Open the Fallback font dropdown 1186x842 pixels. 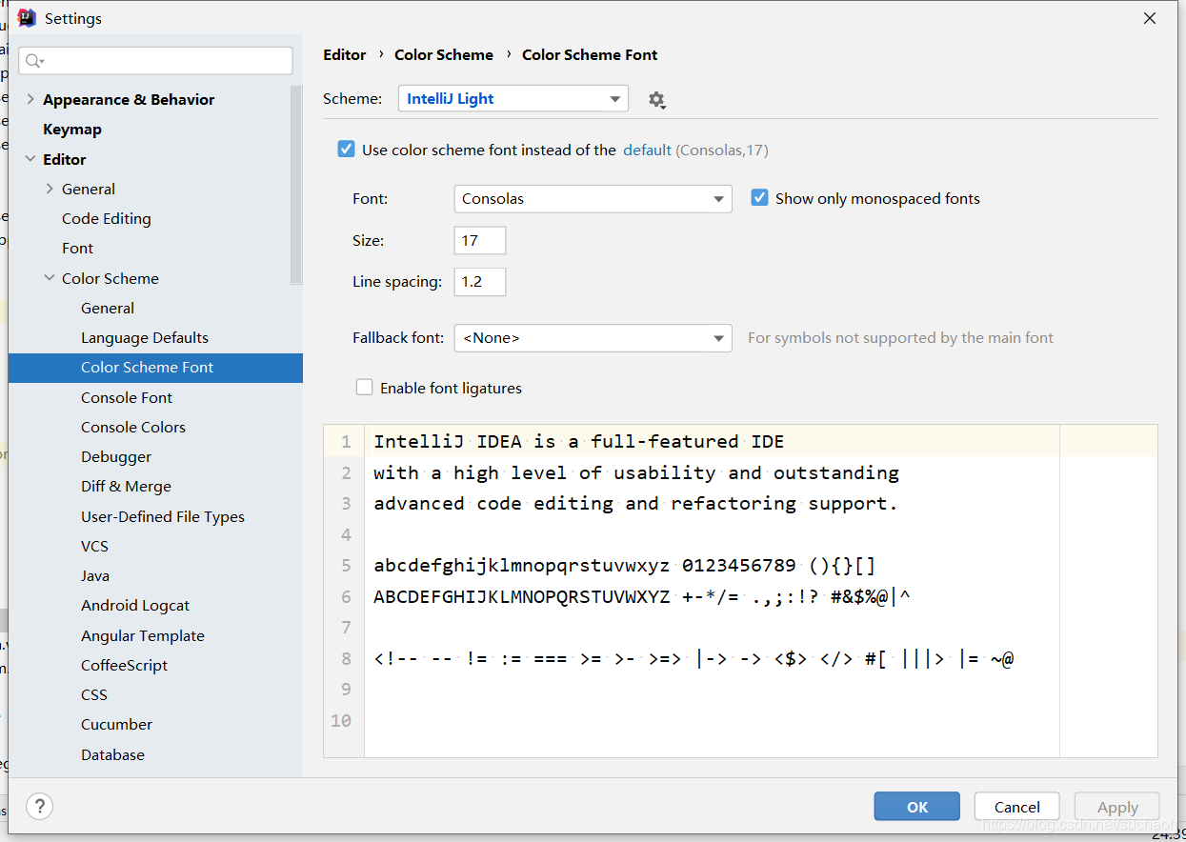pos(593,338)
